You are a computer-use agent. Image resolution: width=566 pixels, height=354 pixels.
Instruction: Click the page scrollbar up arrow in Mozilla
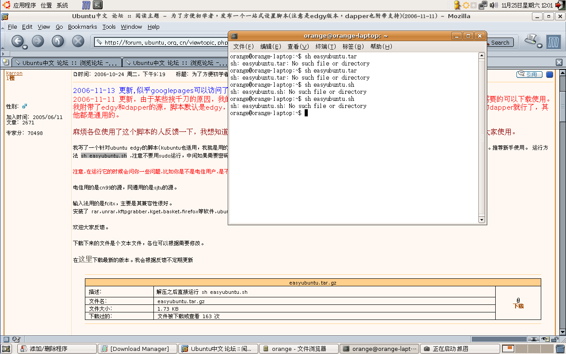click(x=562, y=73)
